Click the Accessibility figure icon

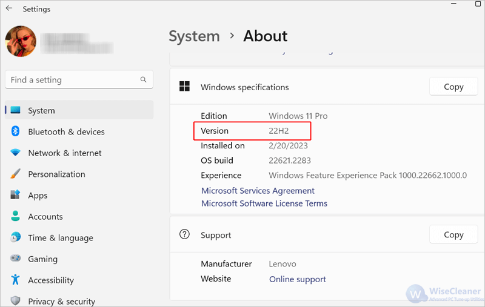[15, 280]
